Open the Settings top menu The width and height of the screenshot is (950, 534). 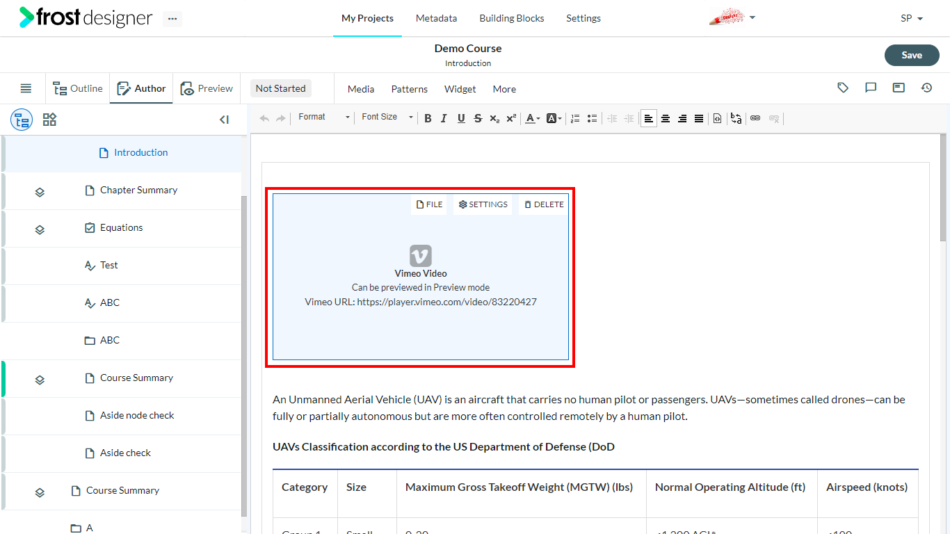point(583,18)
